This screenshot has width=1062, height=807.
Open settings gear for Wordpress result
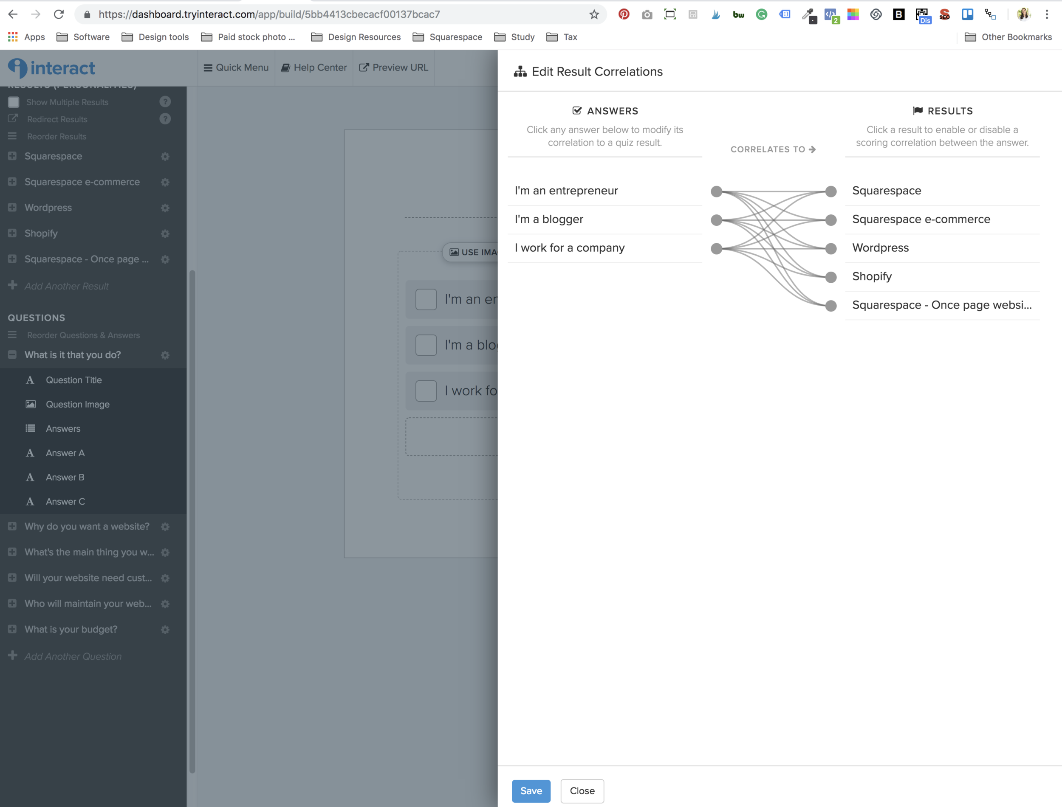[x=165, y=208]
